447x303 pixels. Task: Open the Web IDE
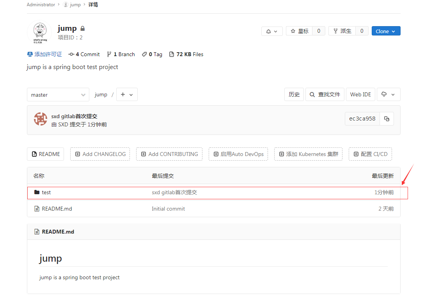coord(360,94)
